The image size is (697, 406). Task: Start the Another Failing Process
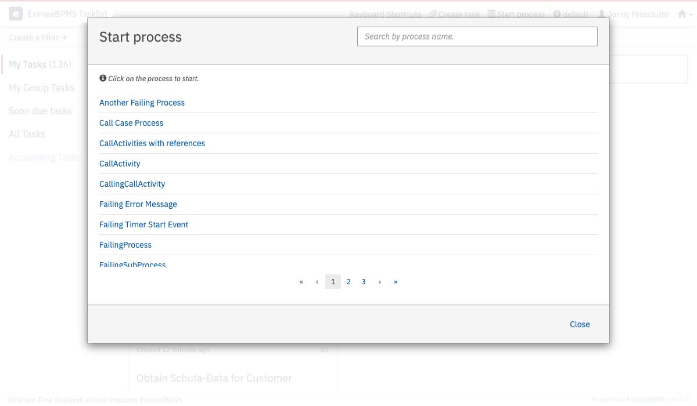(142, 103)
